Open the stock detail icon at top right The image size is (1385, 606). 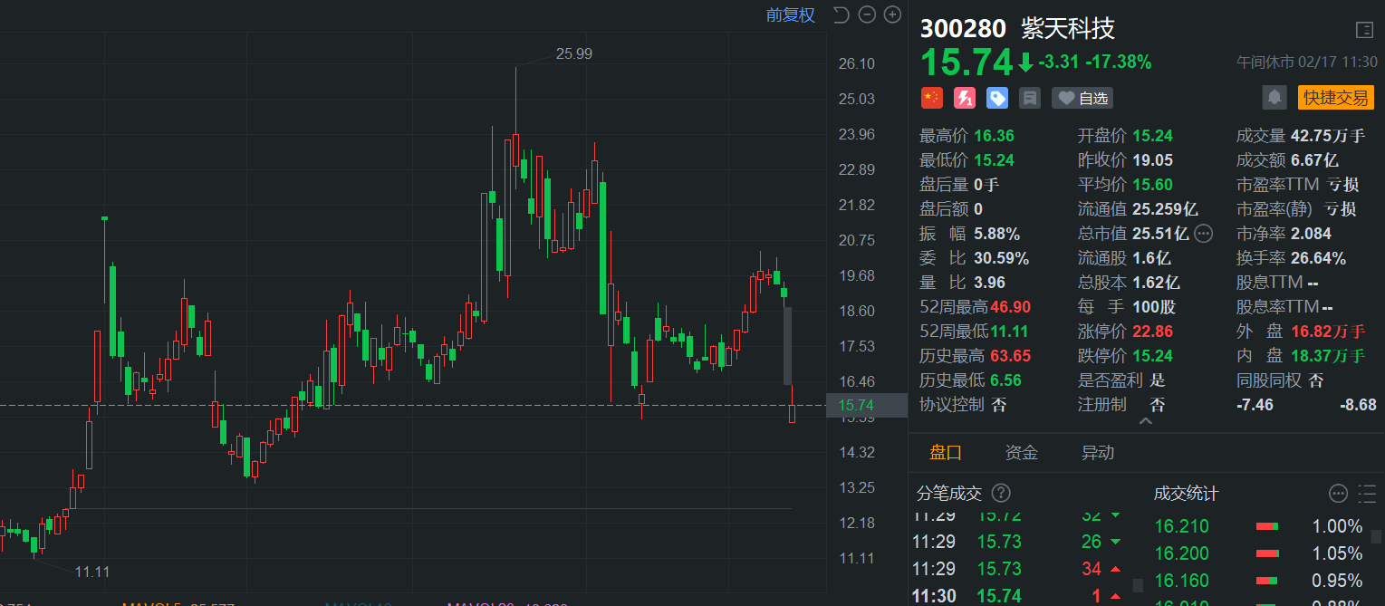coord(1365,29)
